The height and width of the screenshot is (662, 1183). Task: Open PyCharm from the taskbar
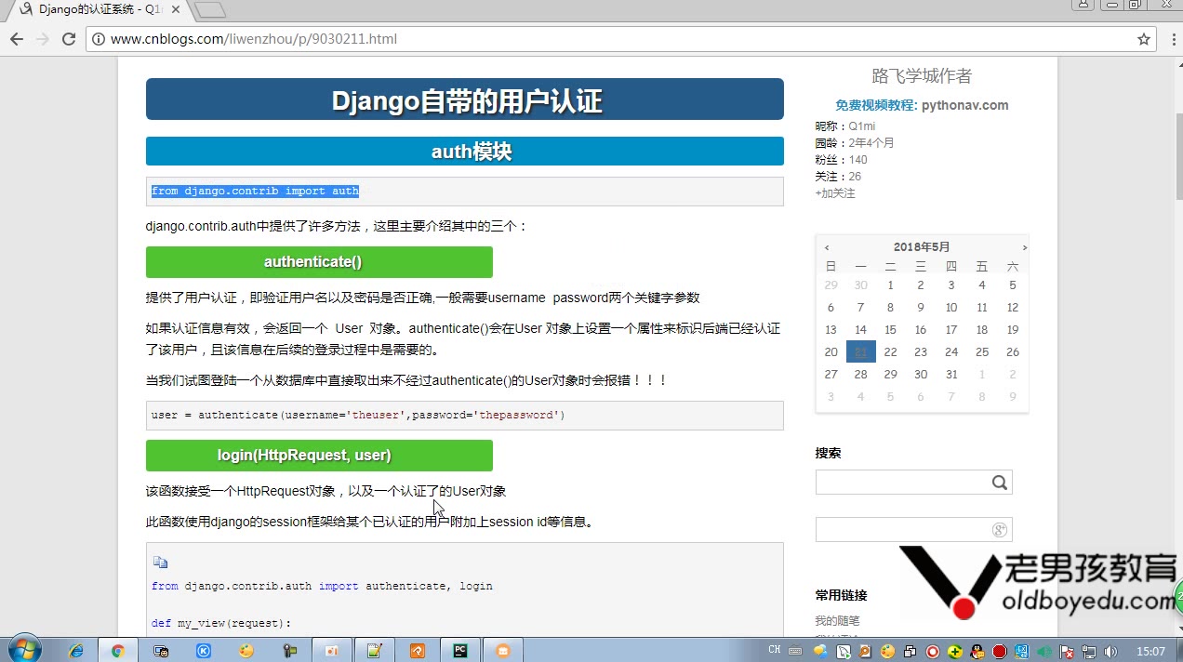coord(459,649)
